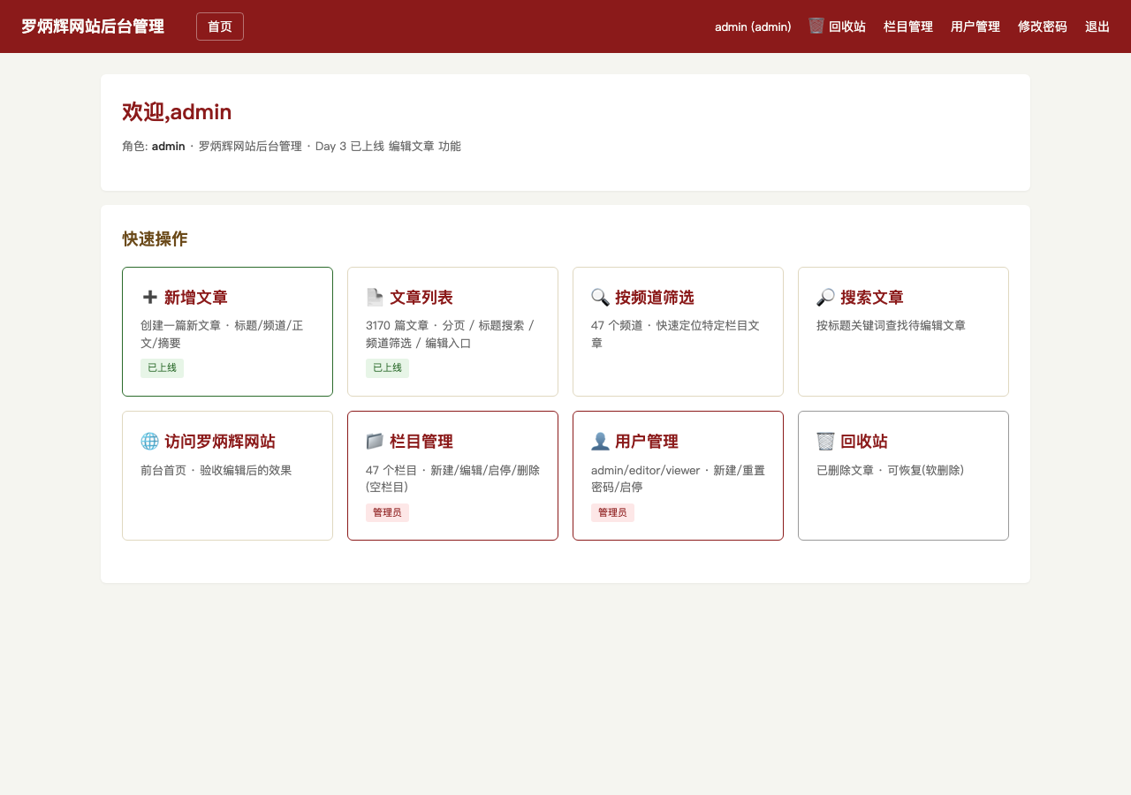Go to 首页 in the header
Viewport: 1131px width, 795px height.
[x=220, y=26]
